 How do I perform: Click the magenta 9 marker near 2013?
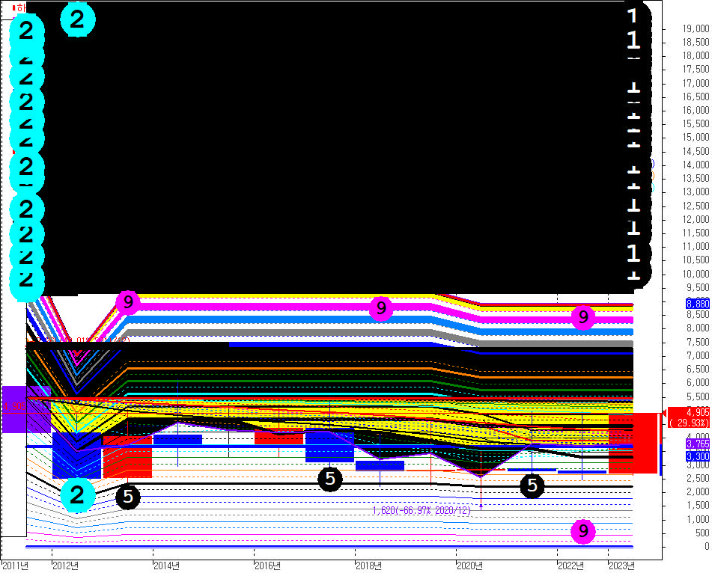[x=128, y=302]
